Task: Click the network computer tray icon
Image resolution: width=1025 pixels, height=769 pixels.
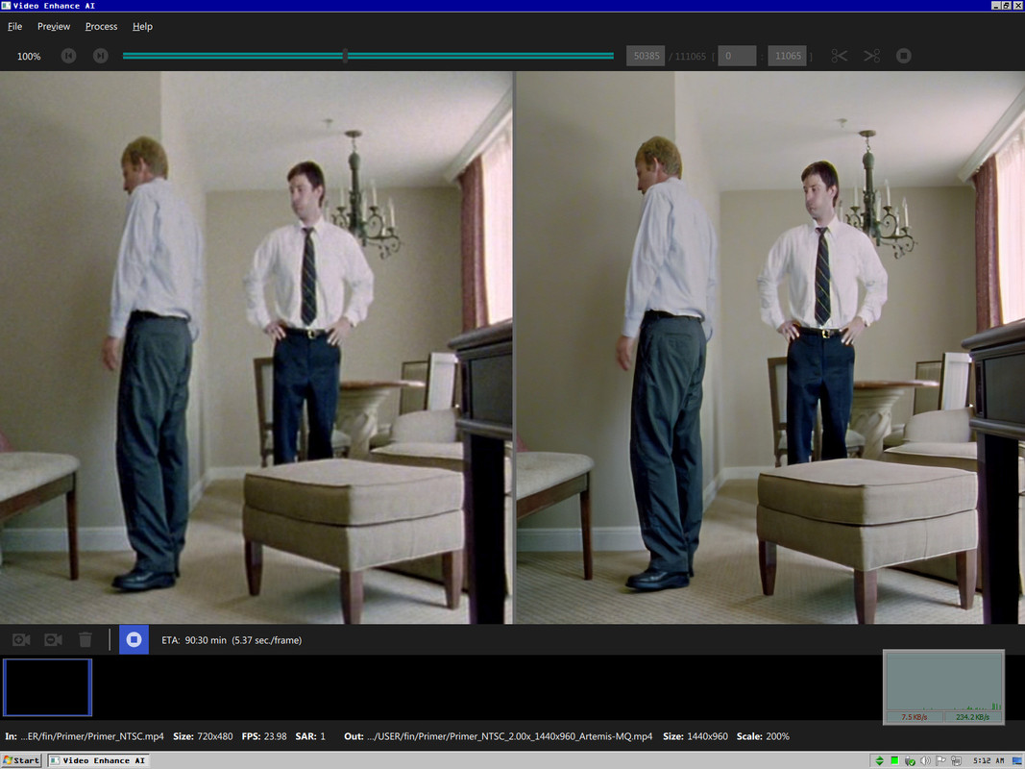Action: click(957, 760)
